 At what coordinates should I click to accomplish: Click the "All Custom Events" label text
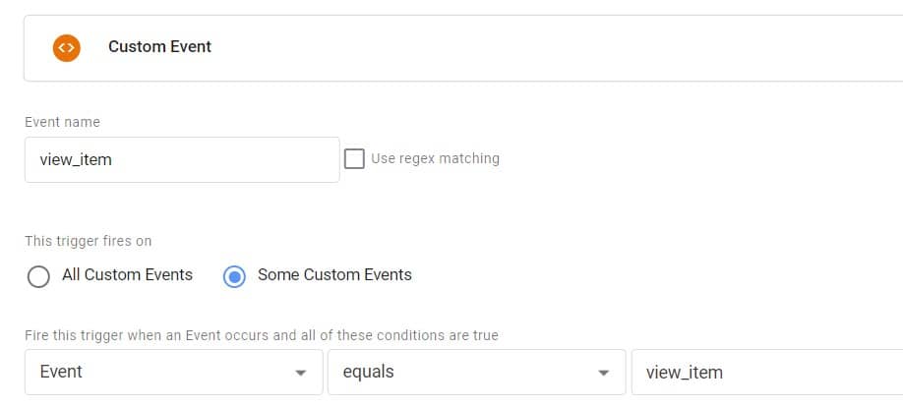coord(127,275)
